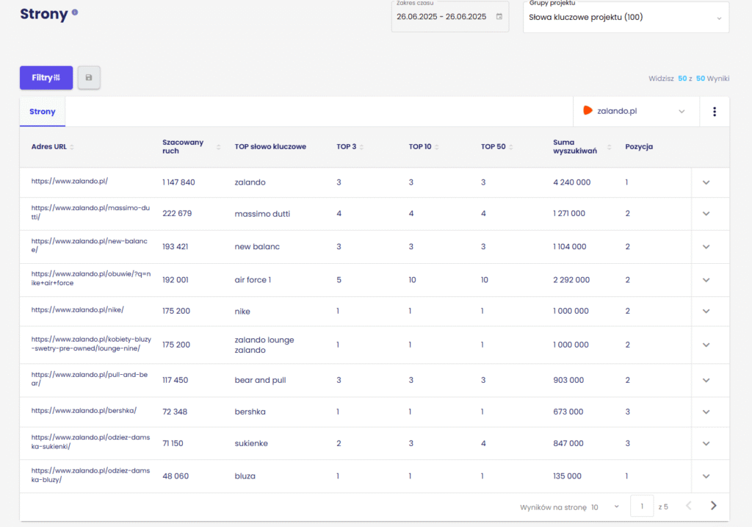Viewport: 752px width, 527px height.
Task: Click the date range 26.06.2025 field
Action: [450, 17]
